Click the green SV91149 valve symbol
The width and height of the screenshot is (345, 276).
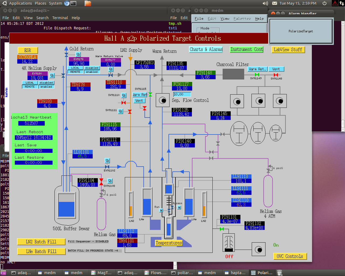point(257,75)
